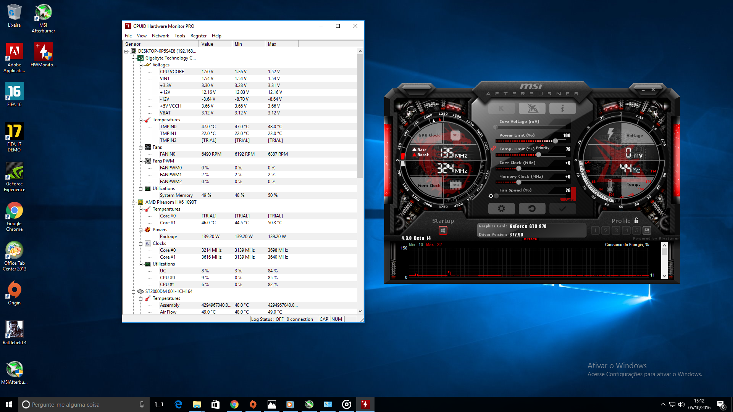The image size is (733, 412).
Task: Collapse the Gigabyte Temperatures group
Action: 140,120
